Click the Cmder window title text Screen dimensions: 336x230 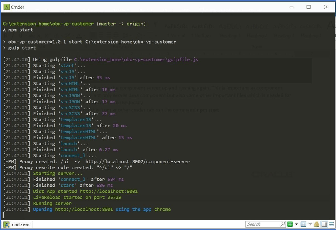[17, 7]
